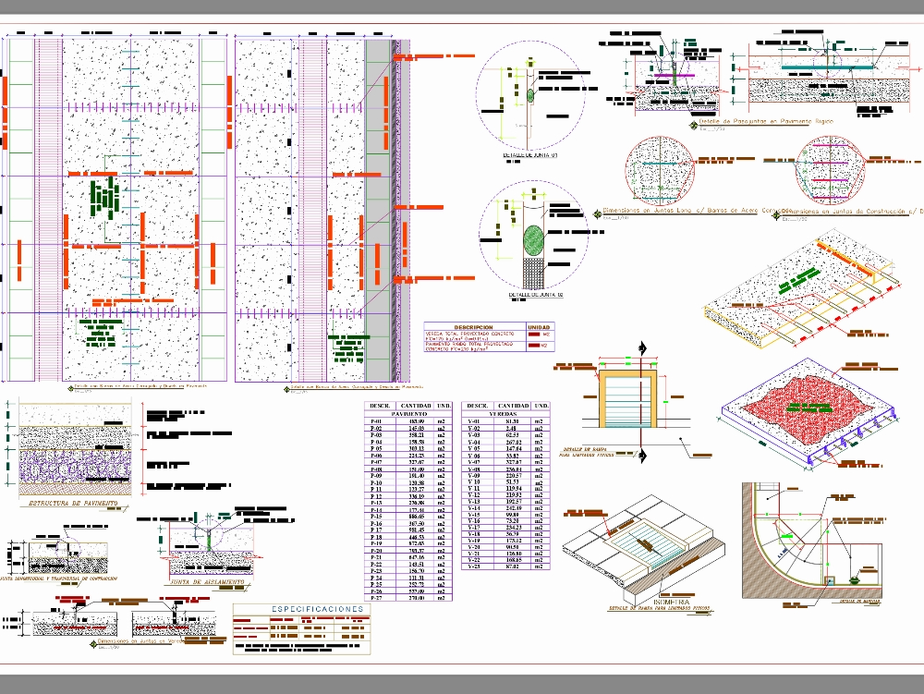Click the Especificaciones table heading

tap(317, 609)
